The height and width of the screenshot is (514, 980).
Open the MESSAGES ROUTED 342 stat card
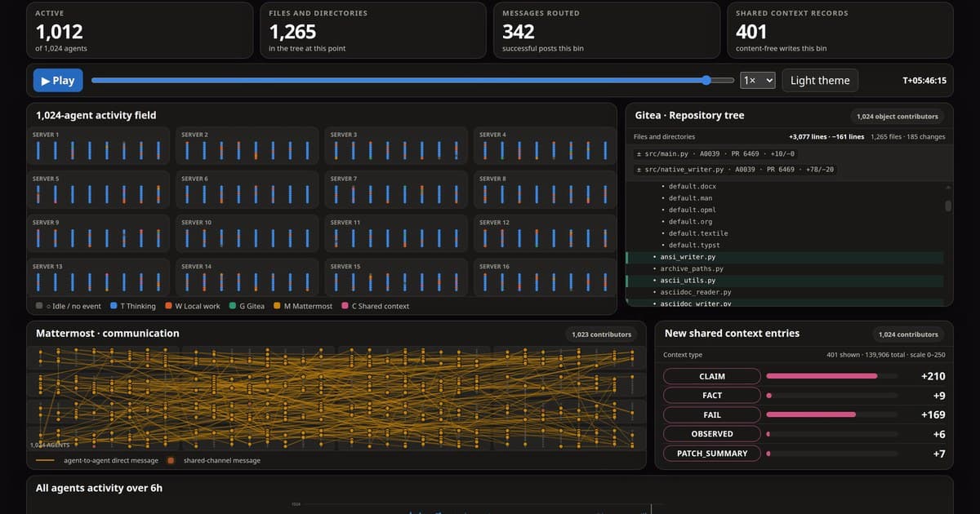(x=607, y=30)
